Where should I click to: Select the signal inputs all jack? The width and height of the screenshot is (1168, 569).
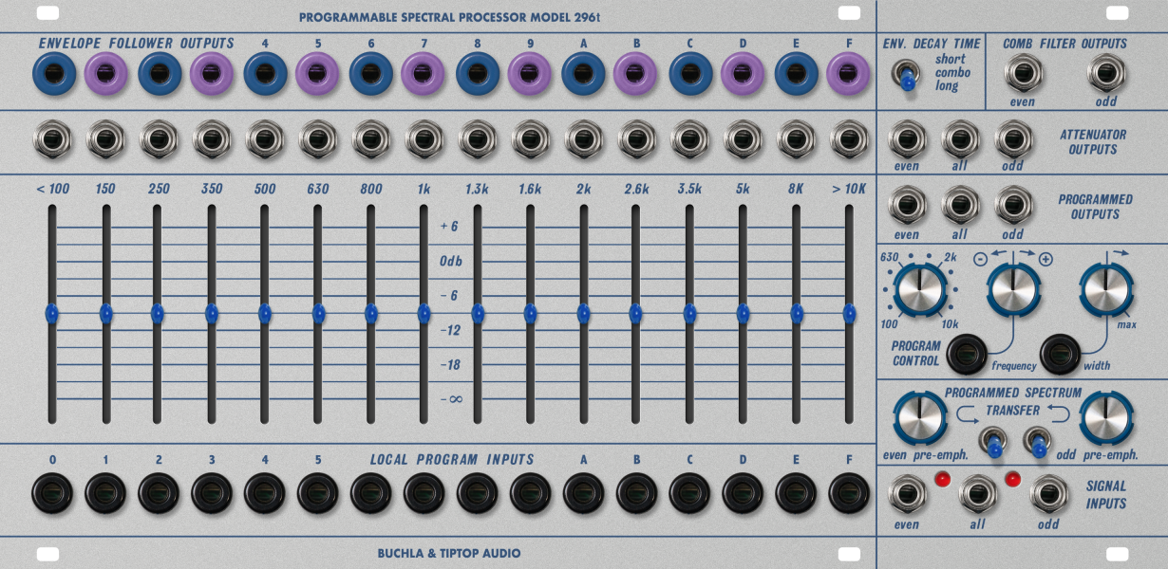[978, 494]
